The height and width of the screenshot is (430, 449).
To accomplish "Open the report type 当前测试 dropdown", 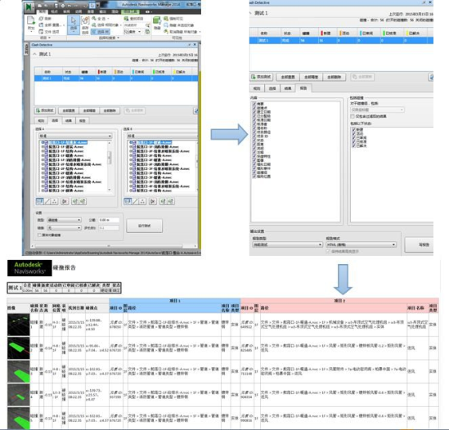I will [287, 244].
